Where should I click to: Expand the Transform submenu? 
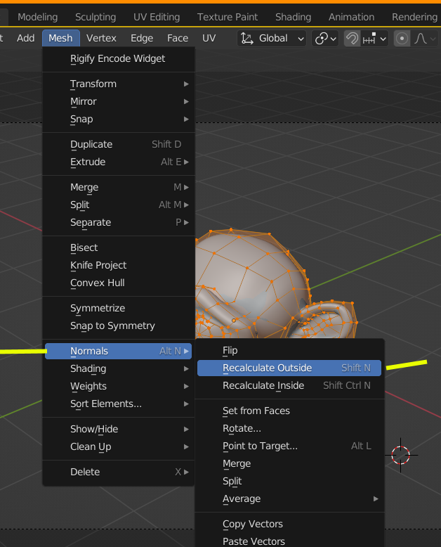point(119,84)
